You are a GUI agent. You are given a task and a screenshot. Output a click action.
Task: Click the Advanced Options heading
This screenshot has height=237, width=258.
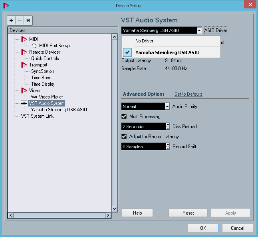click(144, 94)
